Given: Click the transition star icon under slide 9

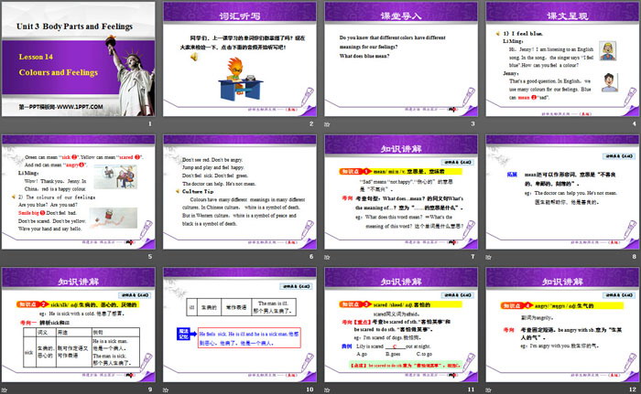Looking at the screenshot, I should click(4, 390).
